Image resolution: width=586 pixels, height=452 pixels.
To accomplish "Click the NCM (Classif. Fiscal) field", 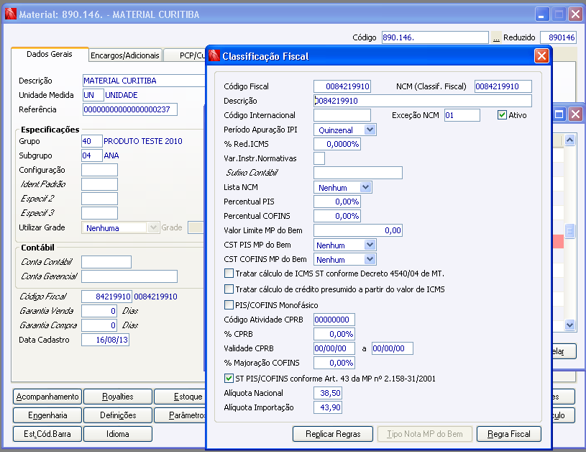I will 503,86.
